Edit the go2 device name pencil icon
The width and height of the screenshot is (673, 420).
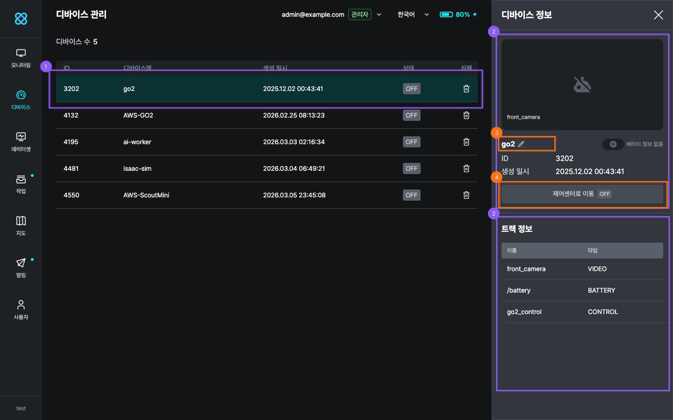pos(521,144)
